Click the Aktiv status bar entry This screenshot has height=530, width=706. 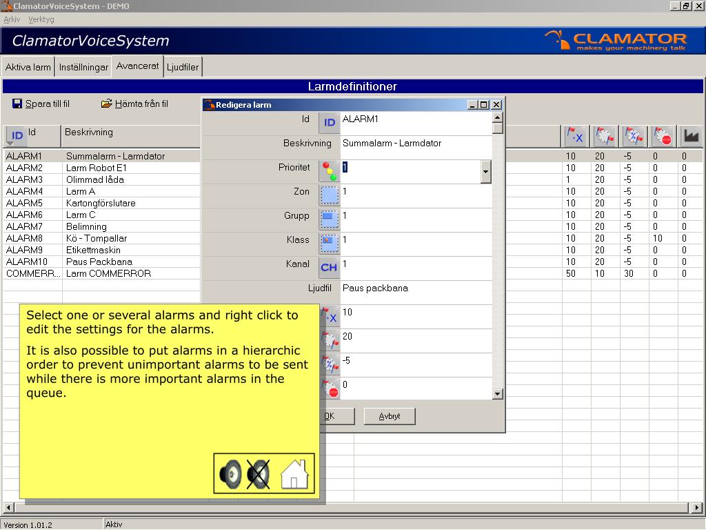click(x=114, y=524)
